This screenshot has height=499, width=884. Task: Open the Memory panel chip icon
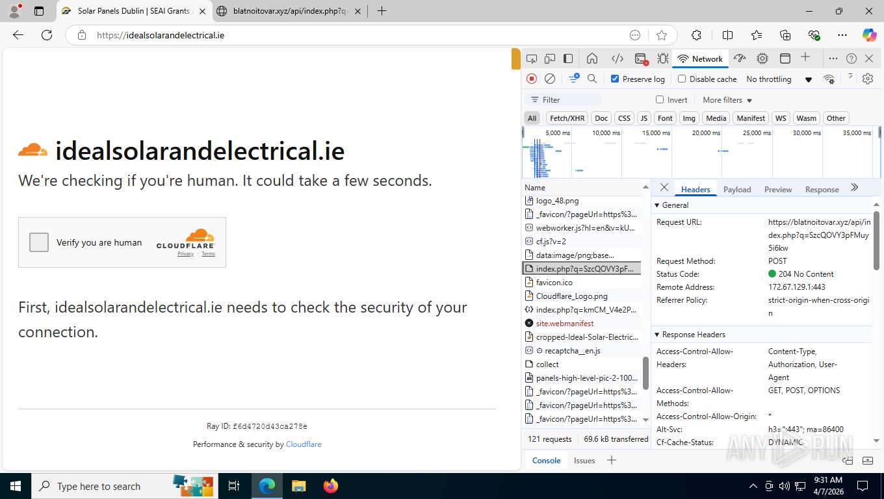[x=762, y=58]
